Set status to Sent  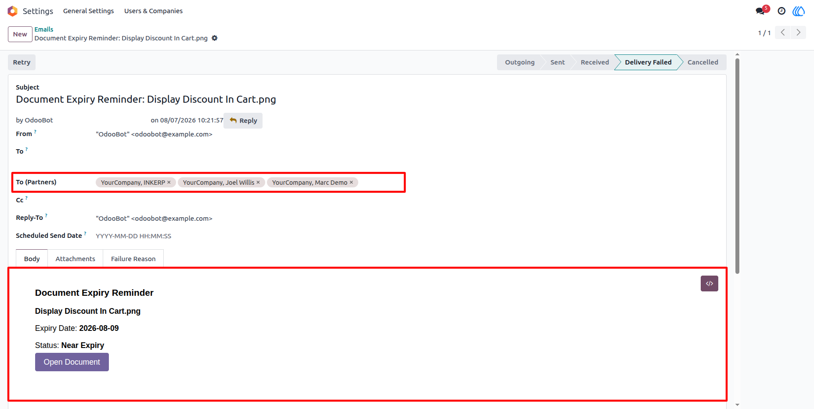pos(558,62)
